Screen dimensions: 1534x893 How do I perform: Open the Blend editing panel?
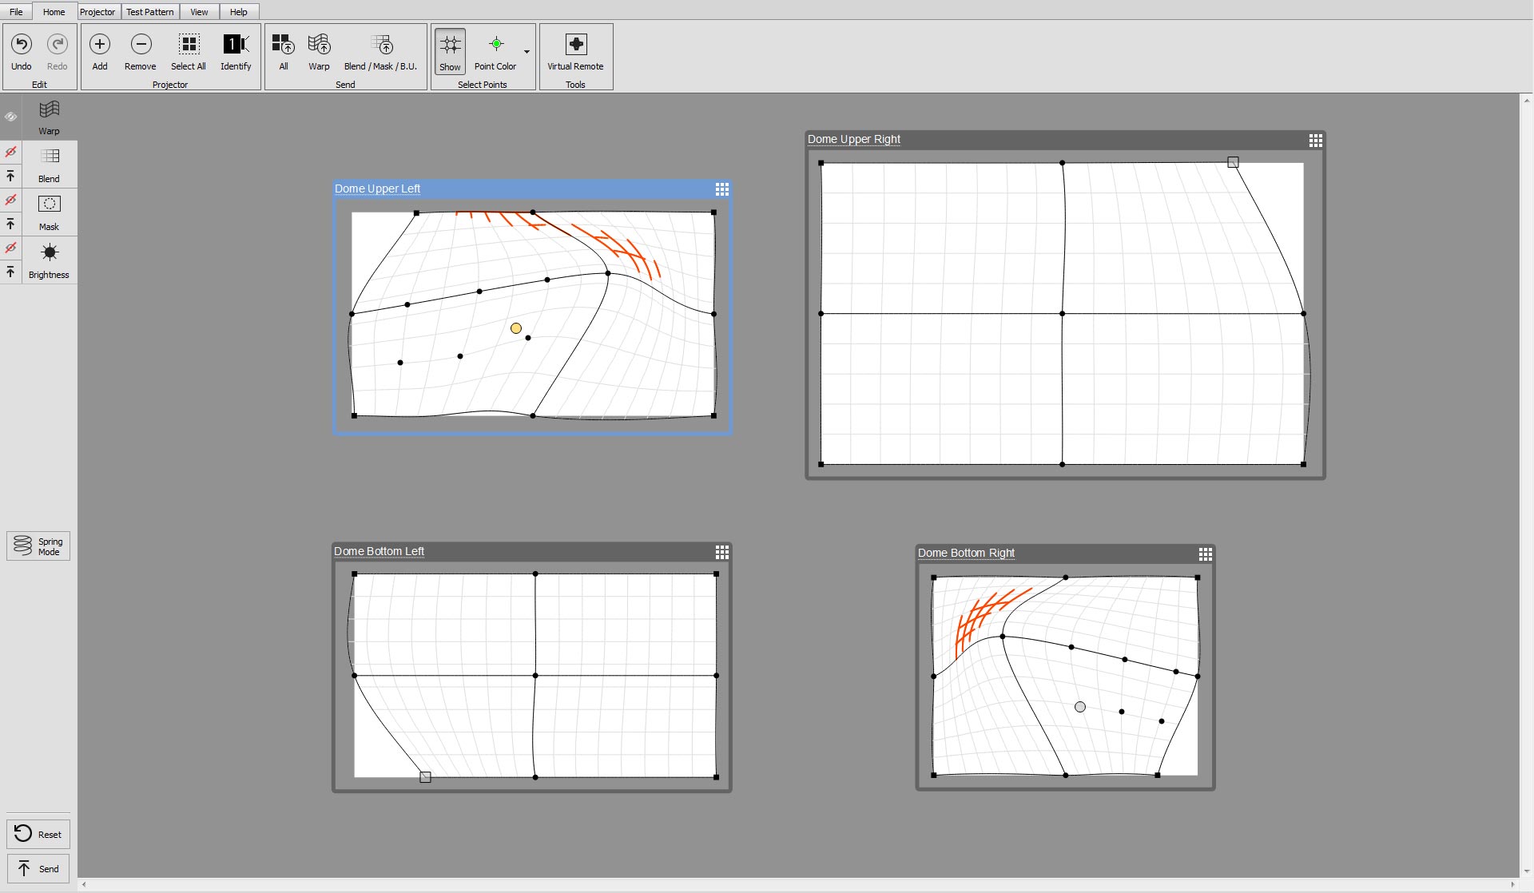pyautogui.click(x=49, y=165)
